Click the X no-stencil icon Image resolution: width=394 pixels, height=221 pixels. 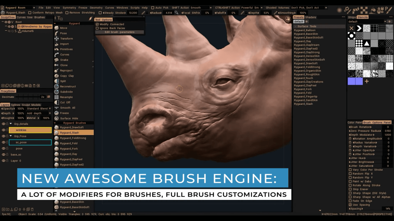coord(352,28)
